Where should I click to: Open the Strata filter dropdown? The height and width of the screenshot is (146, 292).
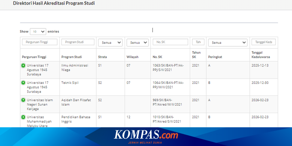[x=110, y=42]
